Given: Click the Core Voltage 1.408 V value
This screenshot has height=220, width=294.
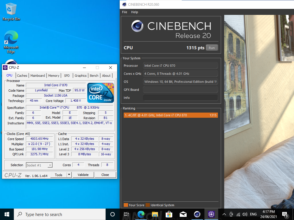Looking at the screenshot, I should coord(76,101).
